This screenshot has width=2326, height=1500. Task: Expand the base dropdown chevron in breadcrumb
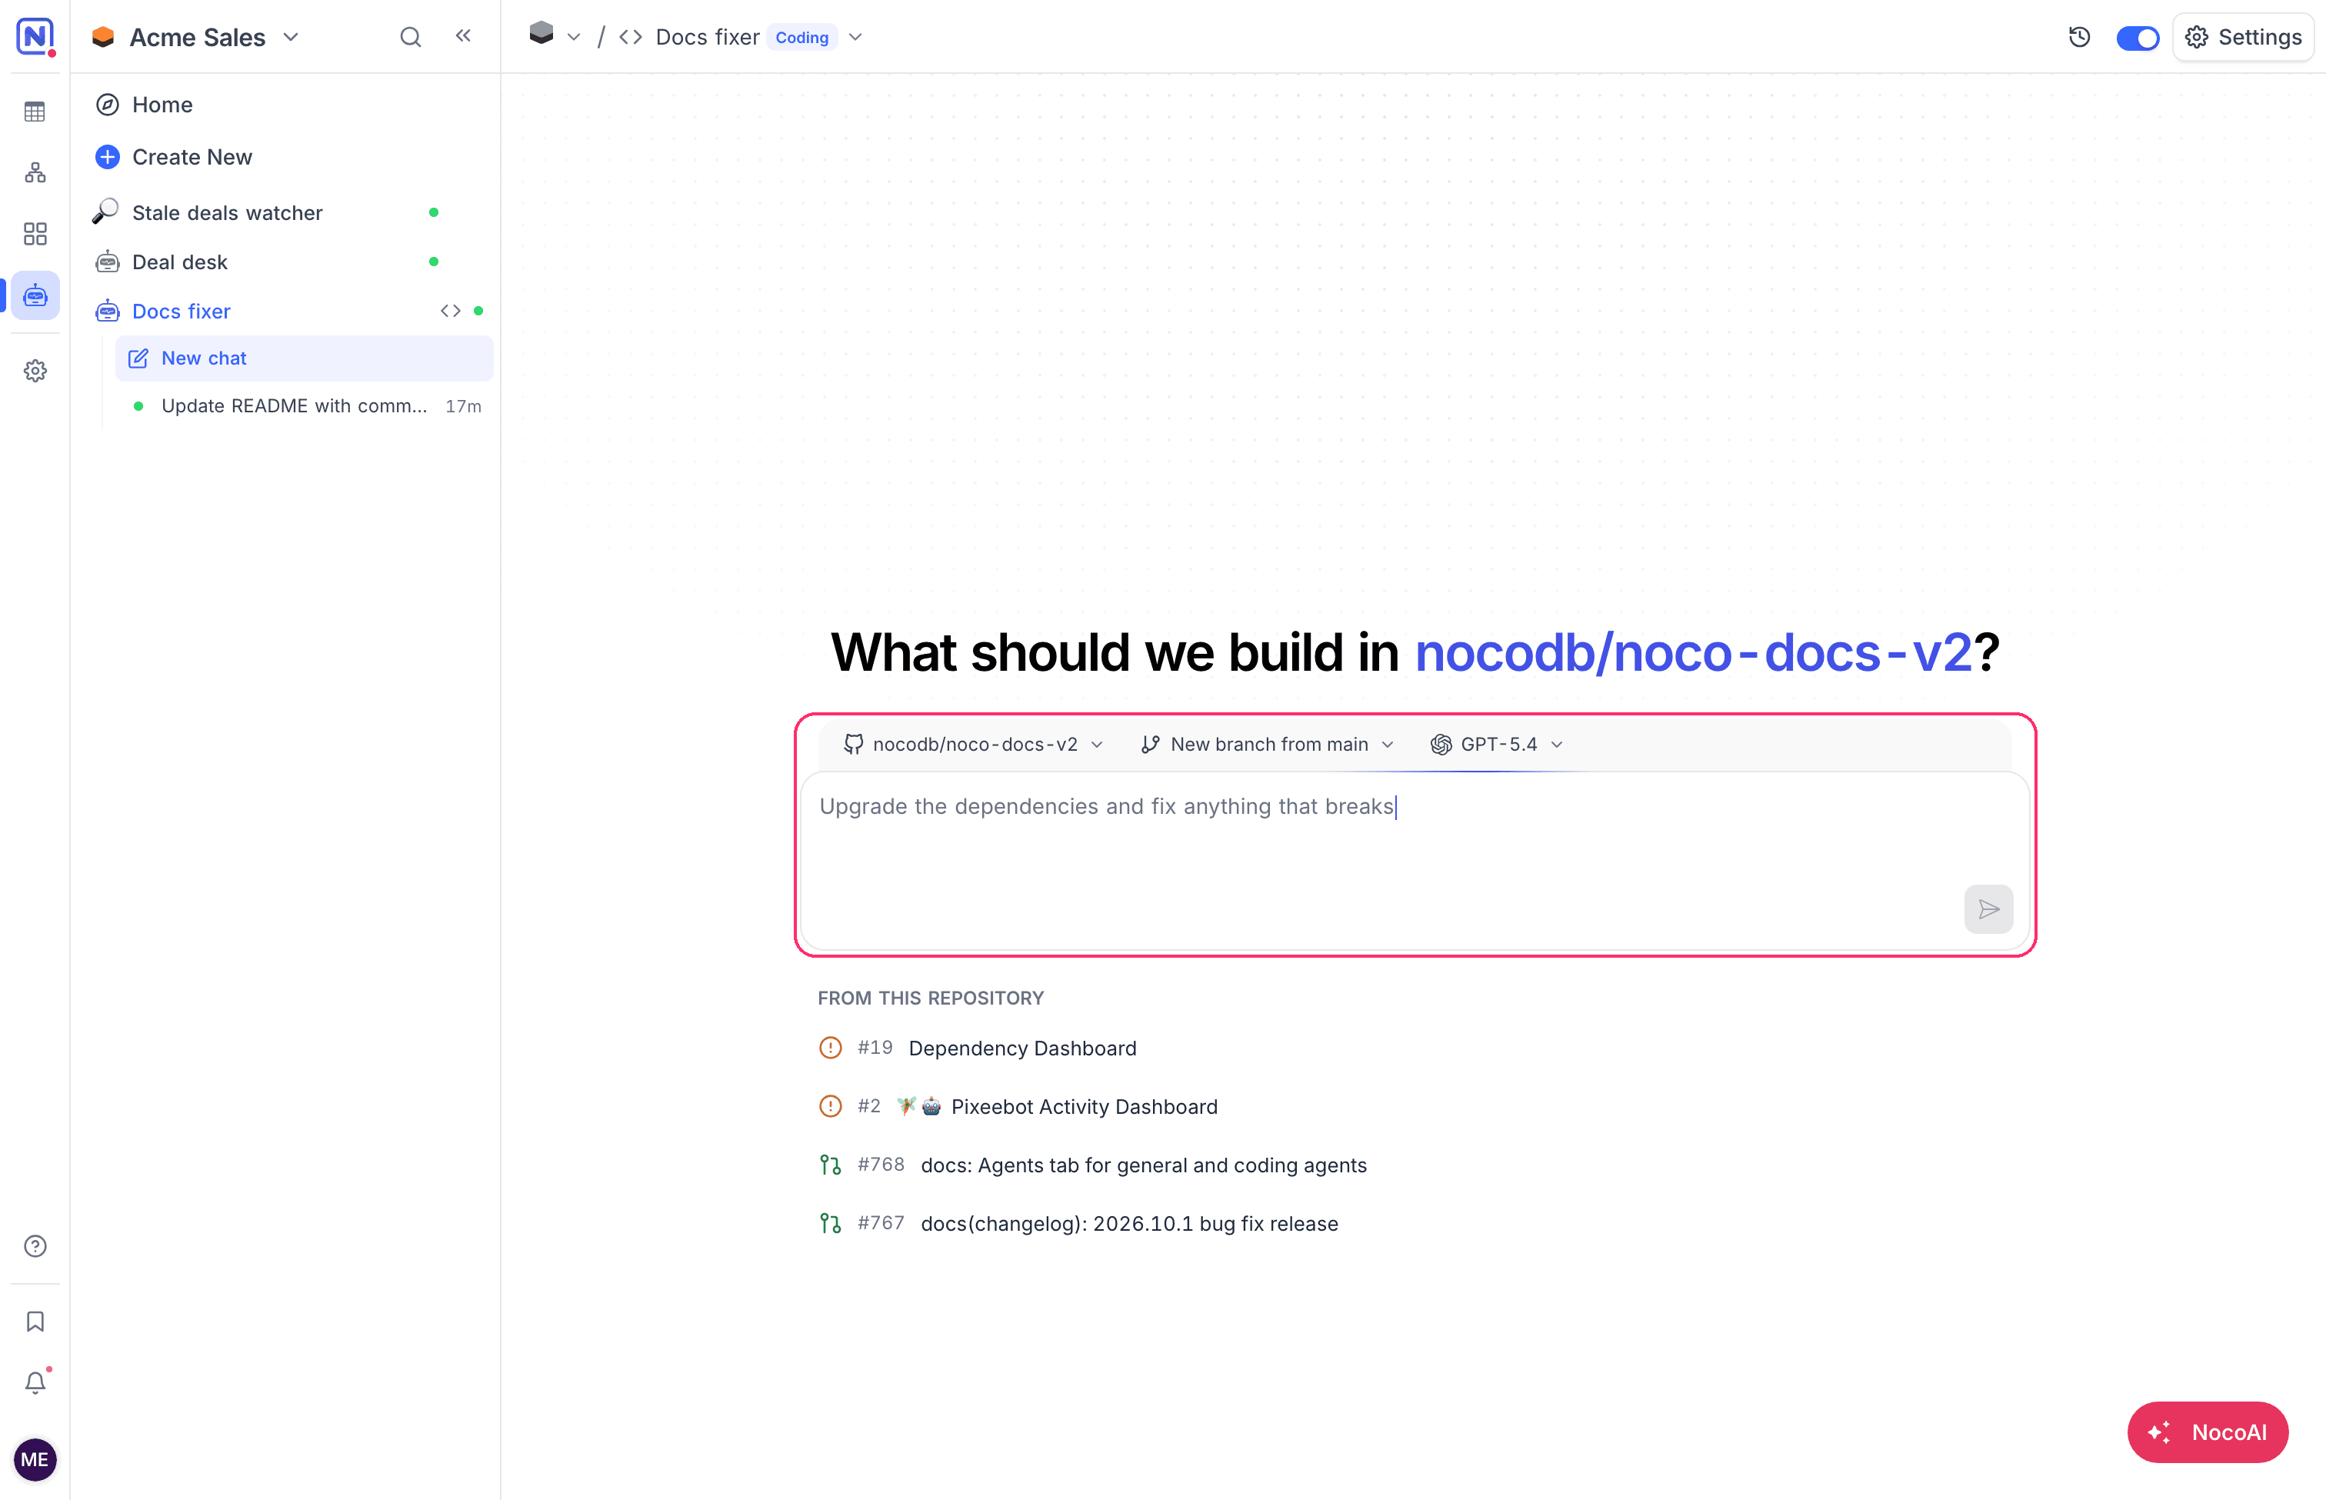coord(575,37)
